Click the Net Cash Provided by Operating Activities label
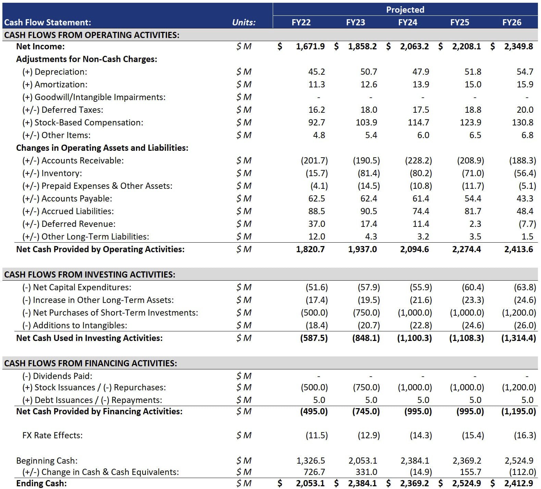The image size is (541, 489). [x=100, y=249]
